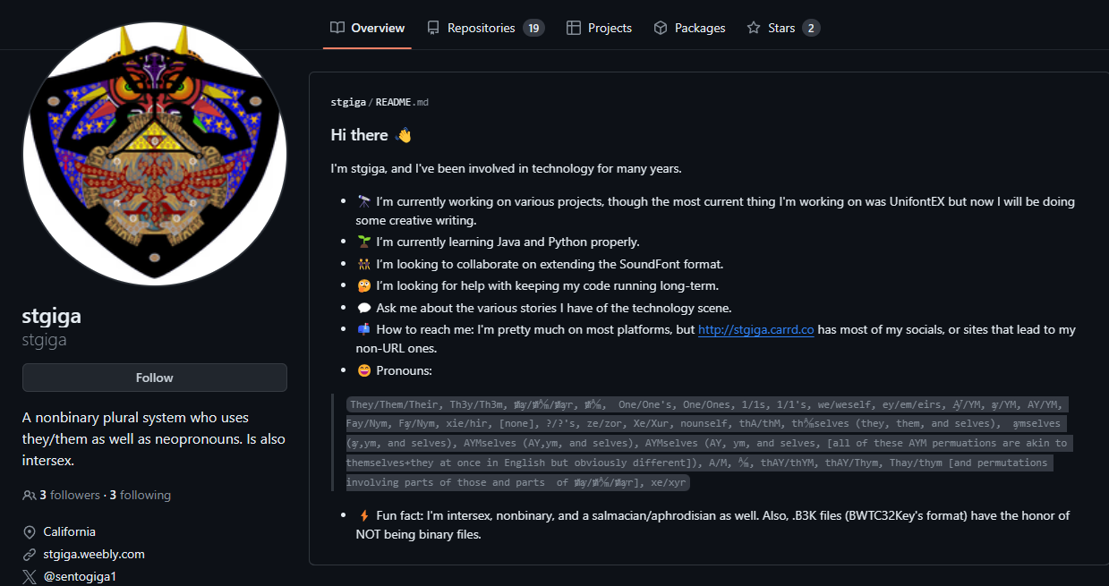Image resolution: width=1109 pixels, height=586 pixels.
Task: Open the stgiga profile avatar image
Action: point(155,154)
